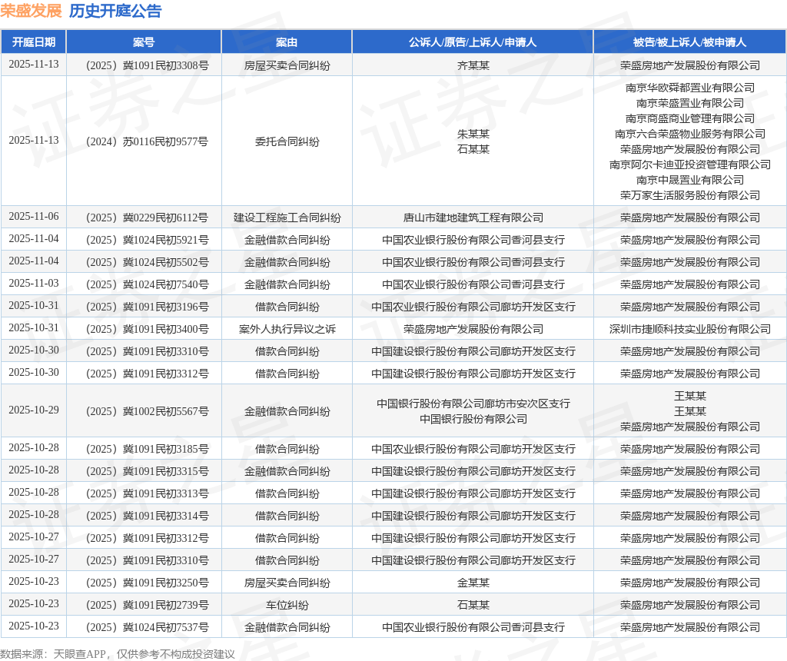The image size is (787, 661).
Task: Select the 被告/被上诉人/被申请人 column header
Action: 689,42
